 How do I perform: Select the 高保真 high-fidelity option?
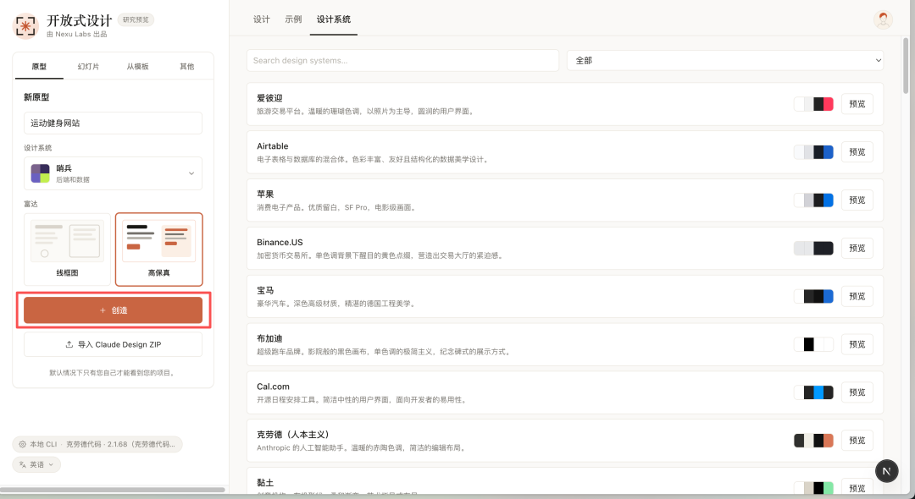pos(158,249)
